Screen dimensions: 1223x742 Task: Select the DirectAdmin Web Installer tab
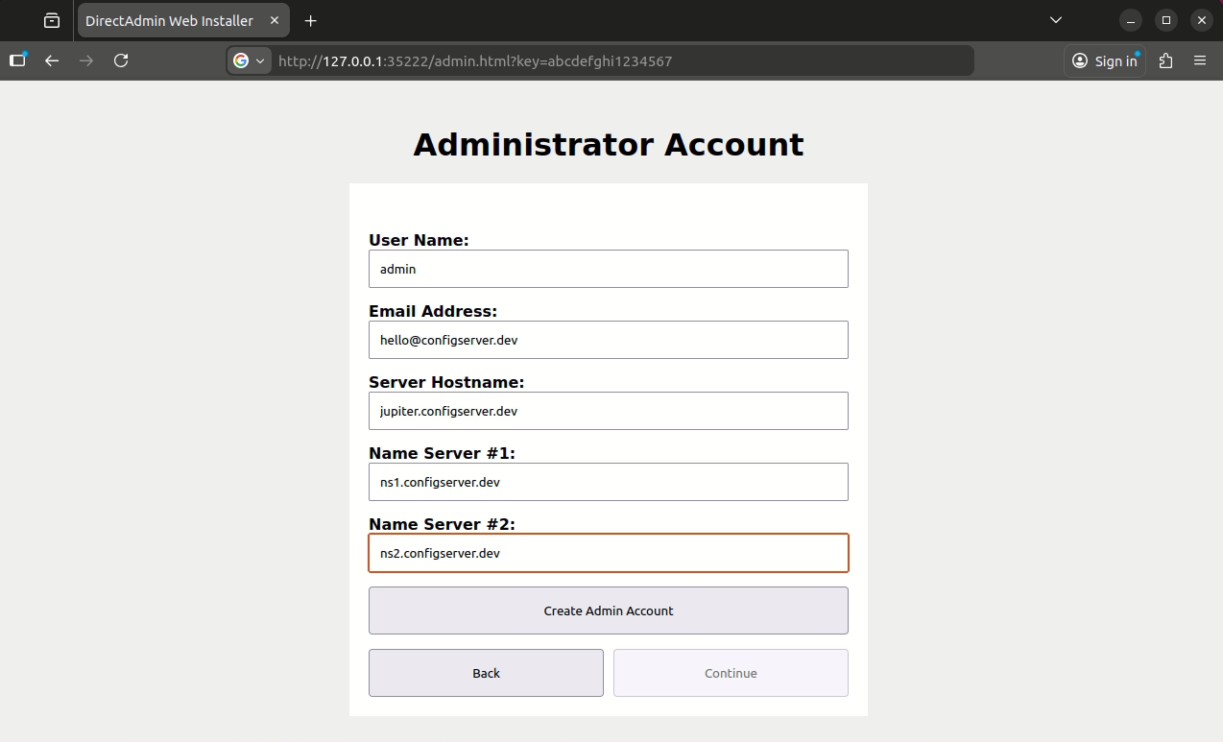168,19
